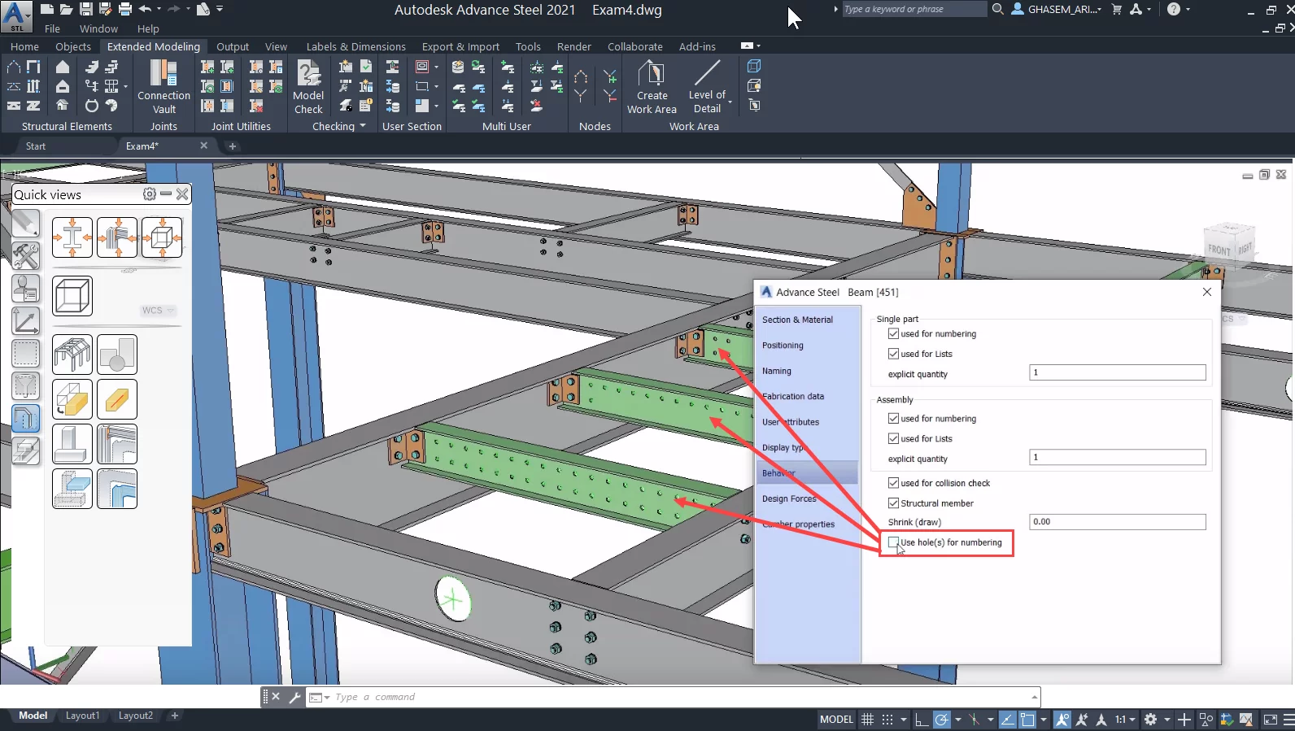Open the Layout1 drawing tab

tap(82, 716)
